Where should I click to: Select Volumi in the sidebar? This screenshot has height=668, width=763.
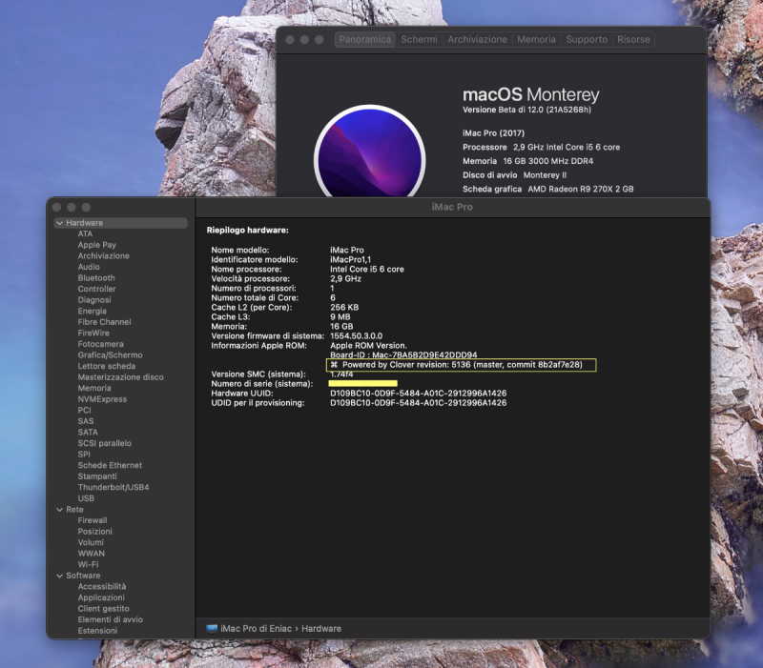pyautogui.click(x=91, y=542)
